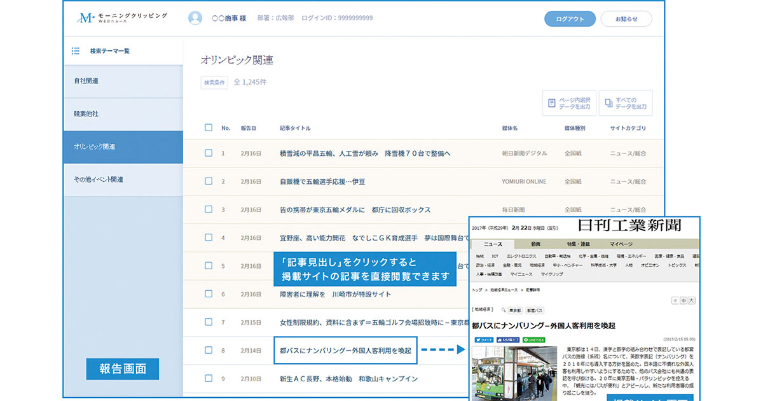The width and height of the screenshot is (763, 401).
Task: Open article 女性制限規約、資料に含まず
Action: 374,322
